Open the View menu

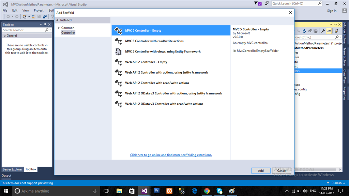[x=26, y=11]
